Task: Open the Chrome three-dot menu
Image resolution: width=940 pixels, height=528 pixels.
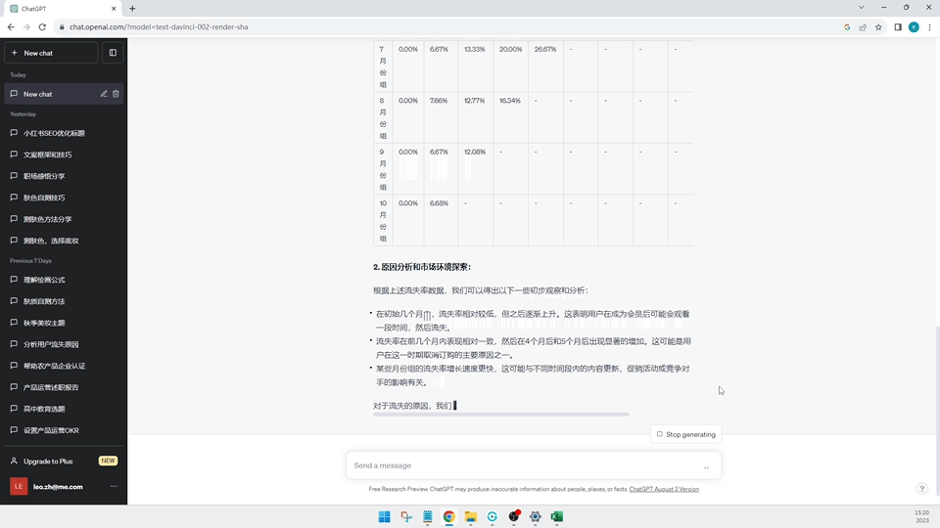Action: (929, 27)
